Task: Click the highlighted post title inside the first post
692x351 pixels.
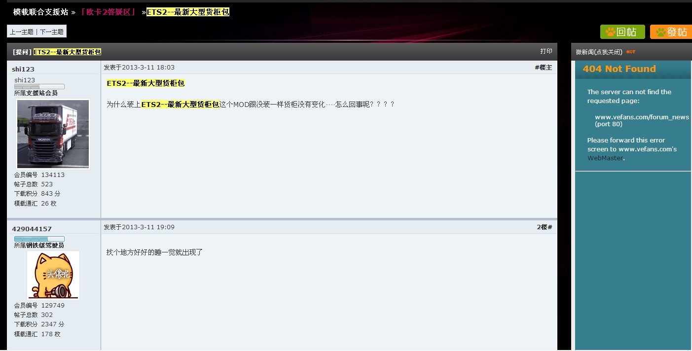Action: [146, 83]
